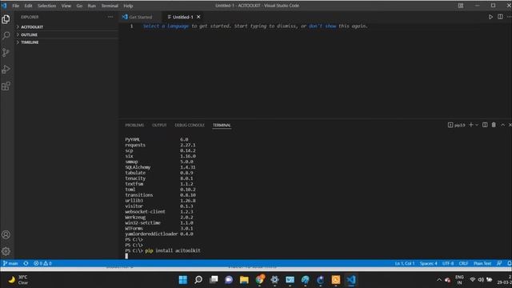This screenshot has height=288, width=512.
Task: Open the View menu
Action: click(x=66, y=6)
